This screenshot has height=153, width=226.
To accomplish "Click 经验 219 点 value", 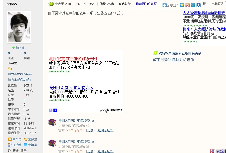I will [28, 90].
